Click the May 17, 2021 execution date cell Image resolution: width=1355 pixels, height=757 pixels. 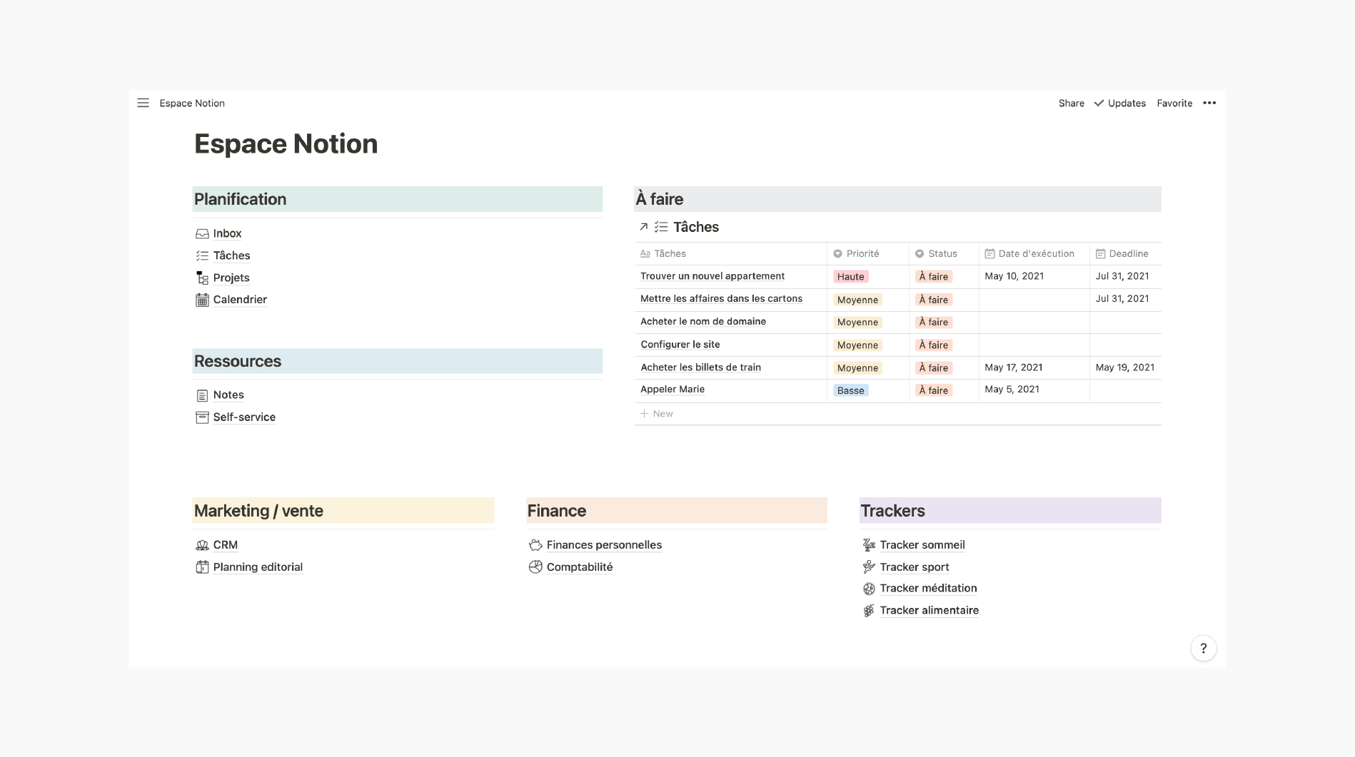tap(1013, 367)
